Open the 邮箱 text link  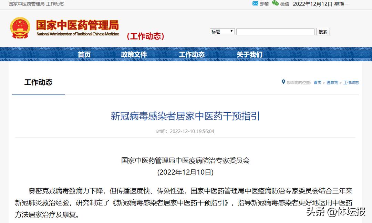pos(264,4)
